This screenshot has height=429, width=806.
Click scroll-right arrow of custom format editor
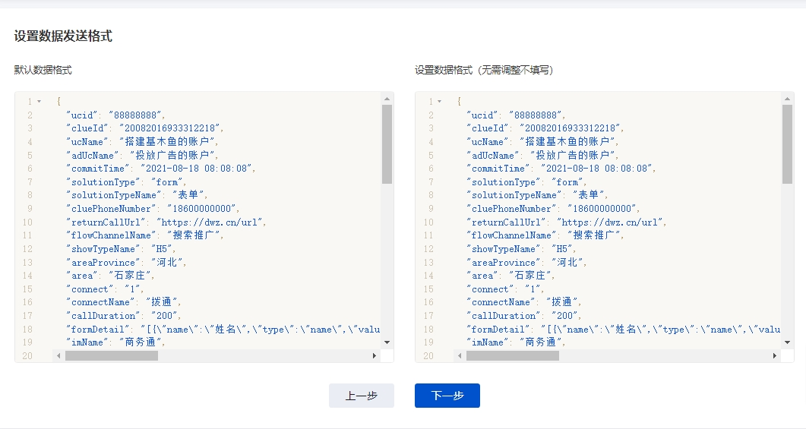pyautogui.click(x=774, y=355)
